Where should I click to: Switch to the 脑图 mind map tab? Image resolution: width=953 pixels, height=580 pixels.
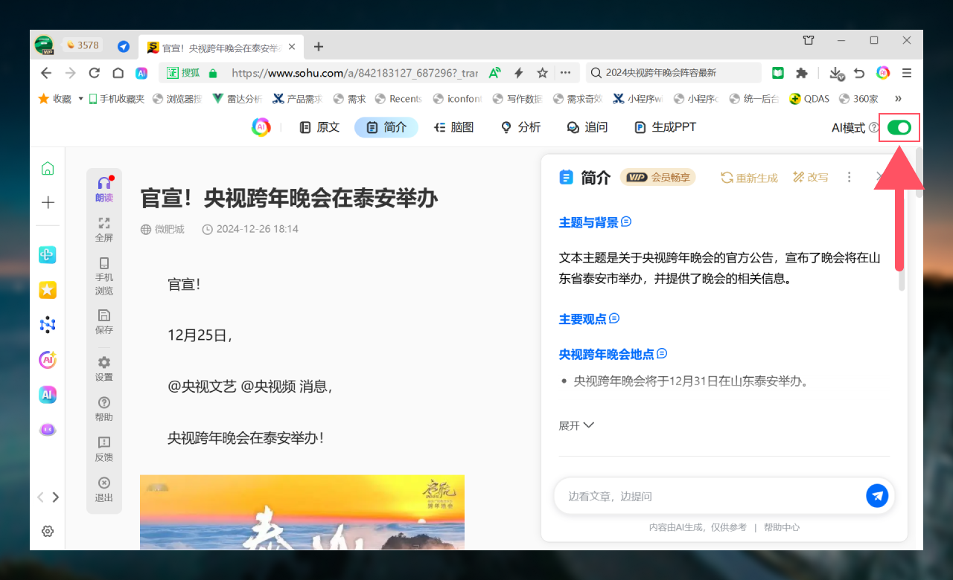tap(454, 127)
